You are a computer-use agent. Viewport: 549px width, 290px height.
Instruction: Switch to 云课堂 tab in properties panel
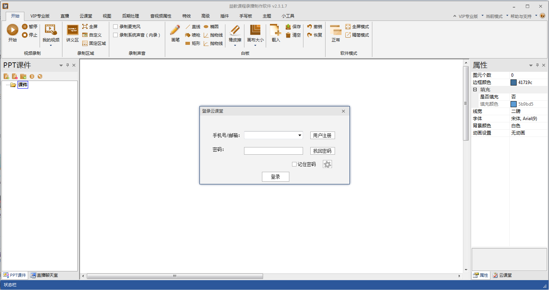[502, 275]
